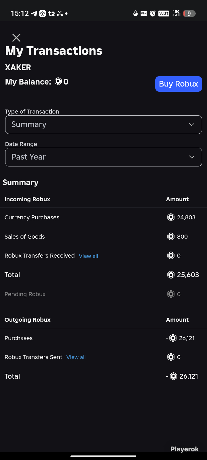Tap the Robux icon next to Currency Purchases amount
Image resolution: width=207 pixels, height=460 pixels.
(x=171, y=217)
